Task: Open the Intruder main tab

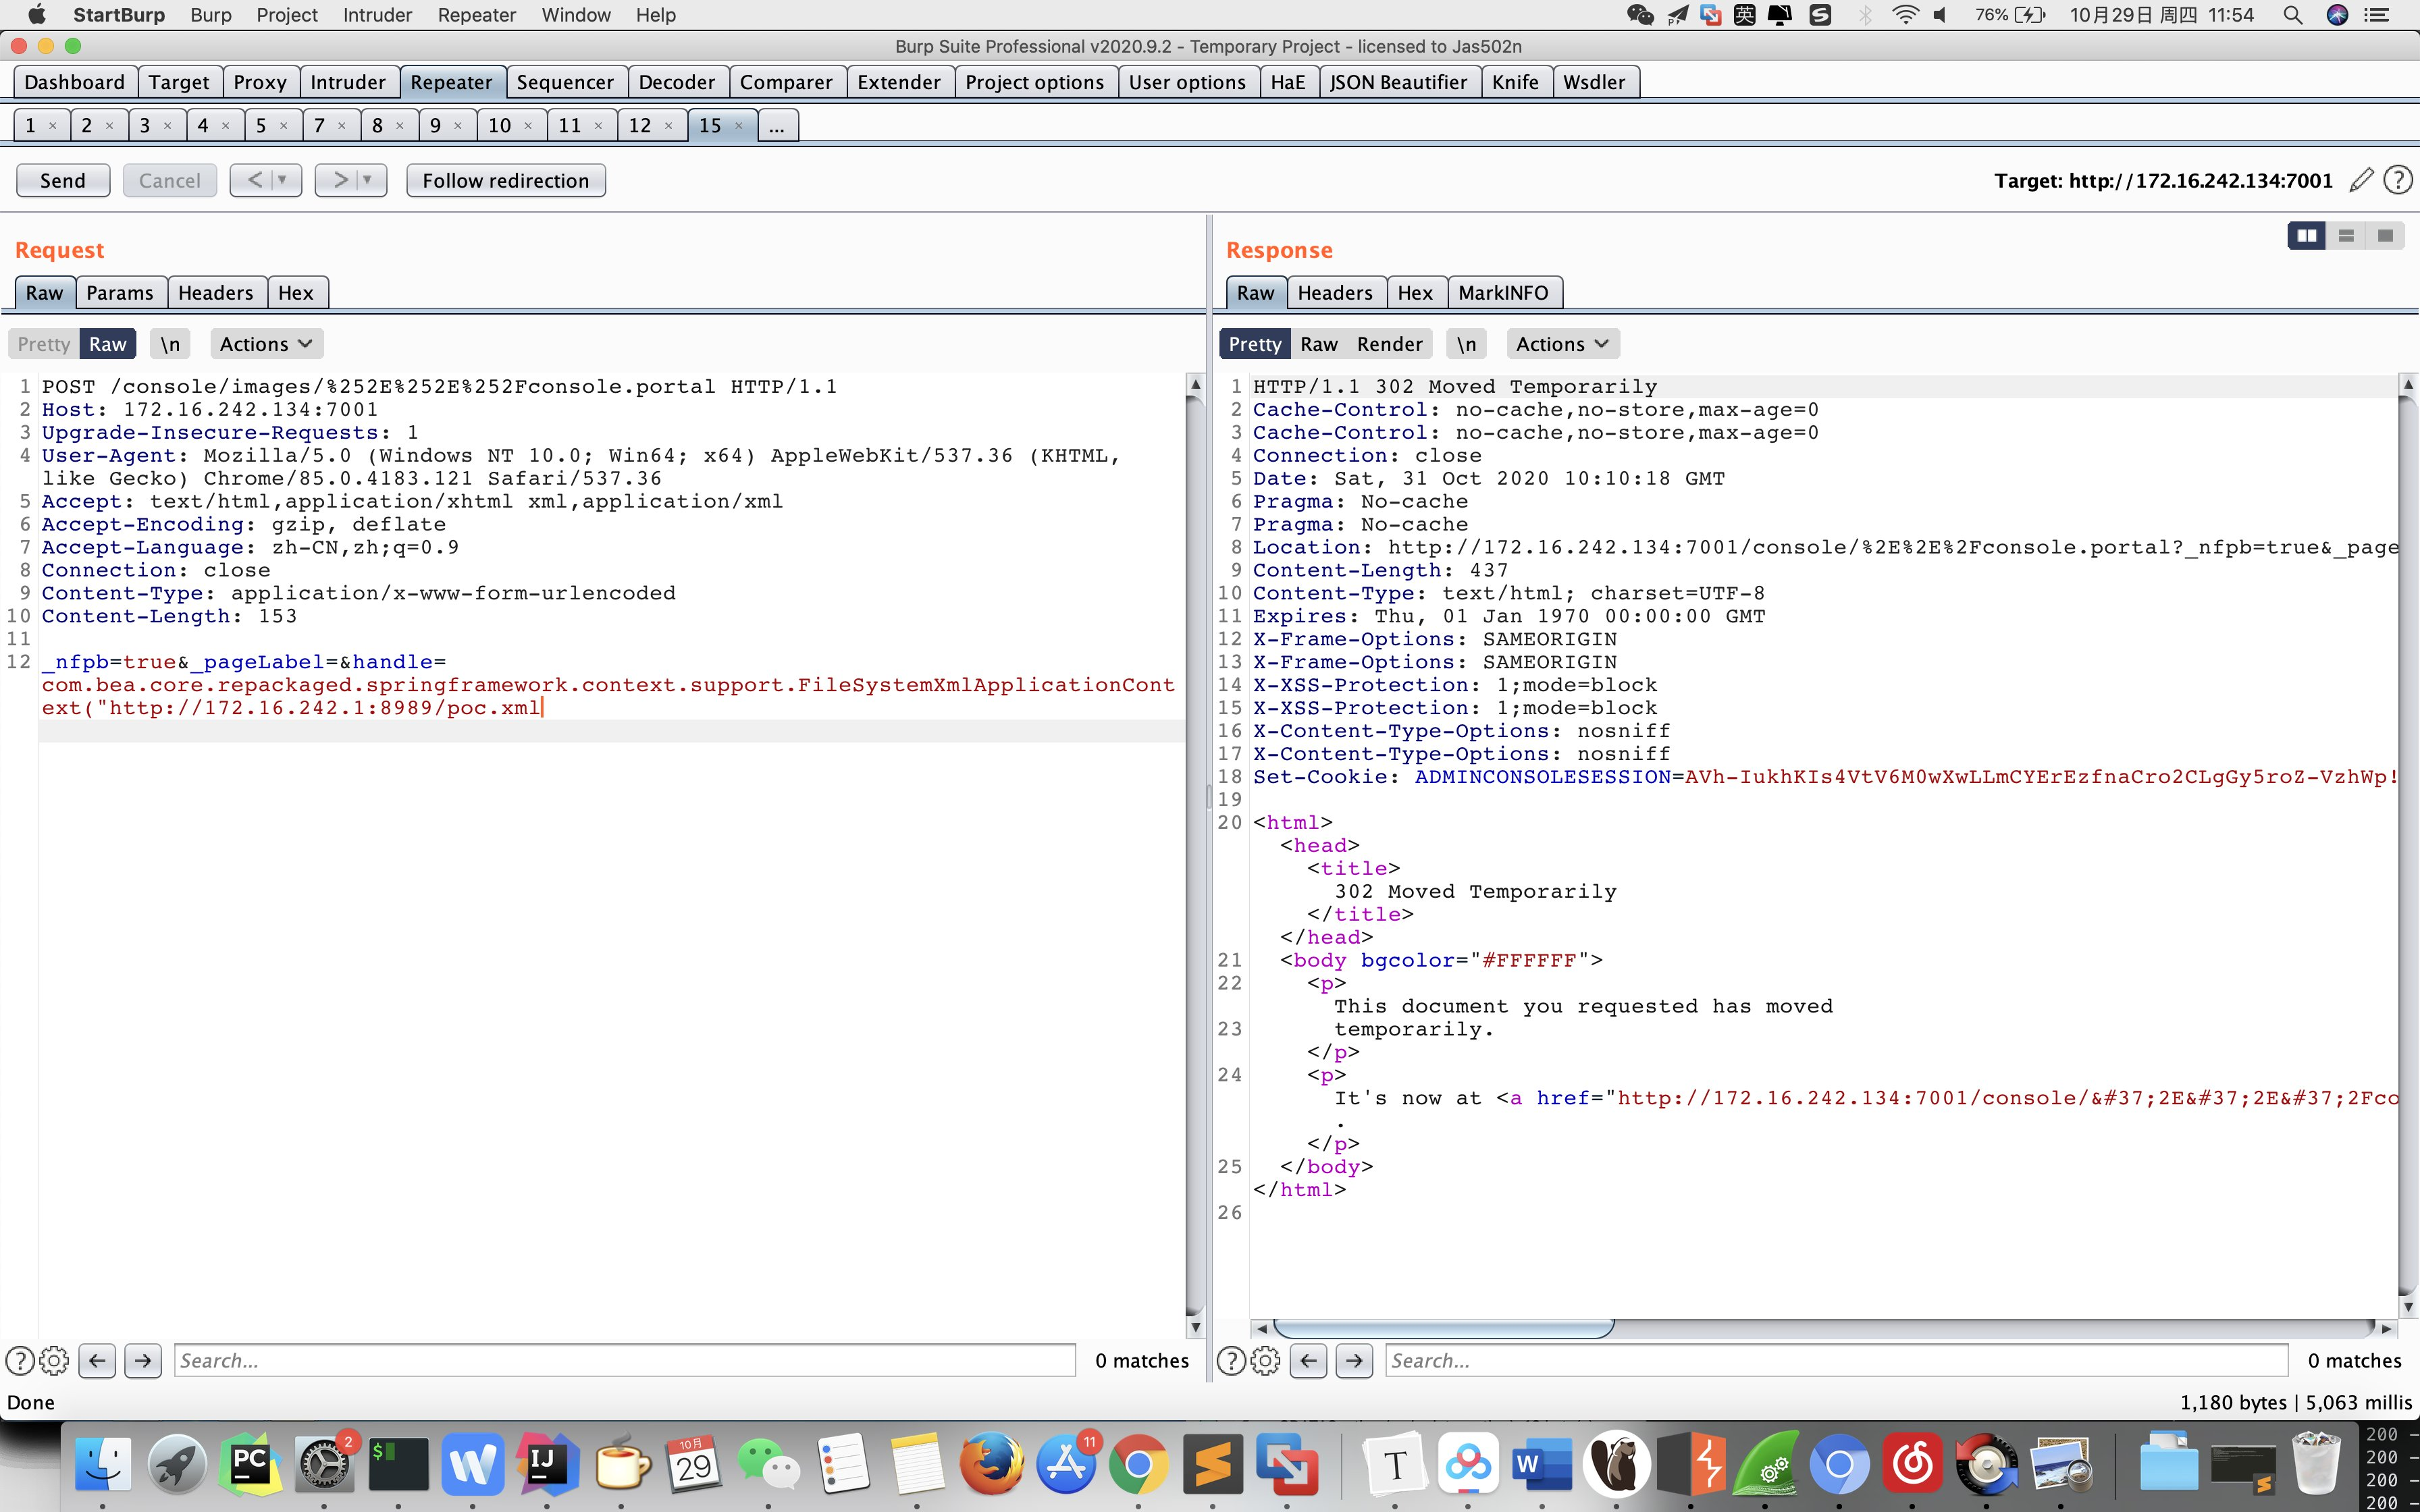Action: [x=347, y=82]
